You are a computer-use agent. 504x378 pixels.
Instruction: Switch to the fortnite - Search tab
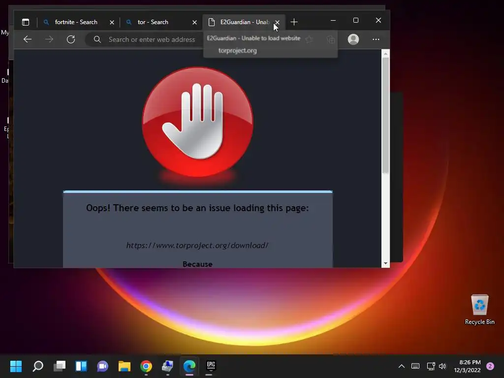click(x=76, y=22)
